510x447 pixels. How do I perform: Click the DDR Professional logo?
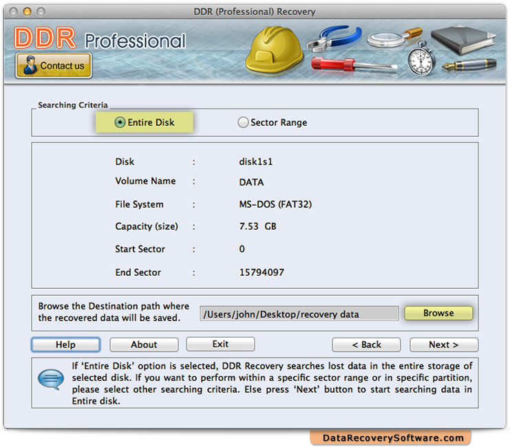pyautogui.click(x=100, y=40)
